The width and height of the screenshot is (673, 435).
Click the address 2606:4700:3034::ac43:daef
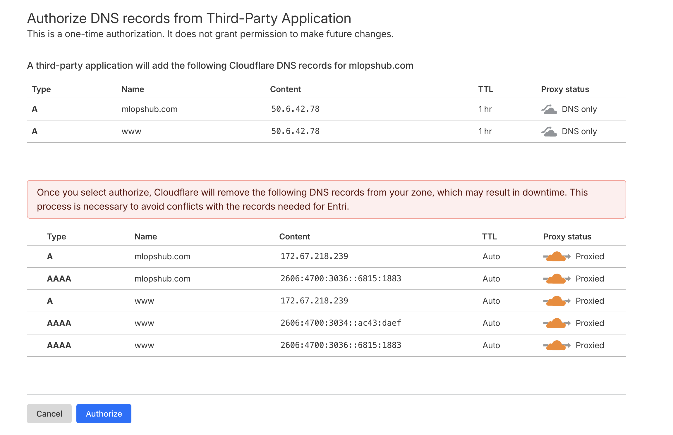click(x=341, y=323)
